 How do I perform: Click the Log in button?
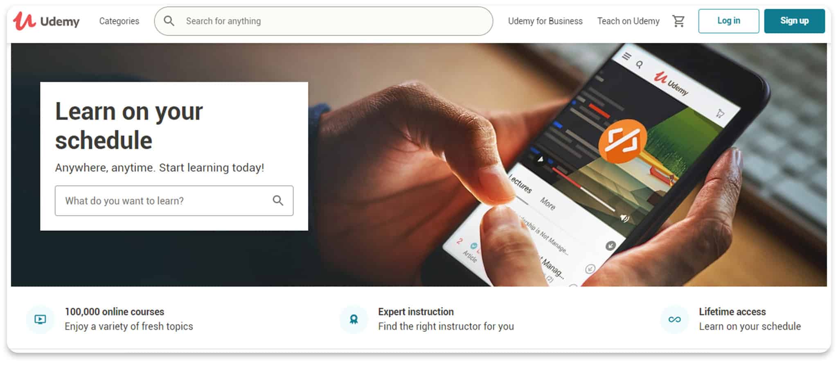pyautogui.click(x=728, y=21)
